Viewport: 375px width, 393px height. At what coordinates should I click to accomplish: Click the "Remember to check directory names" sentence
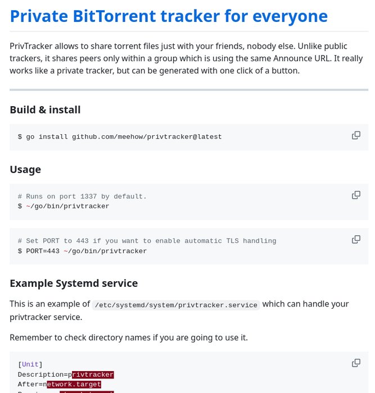129,337
